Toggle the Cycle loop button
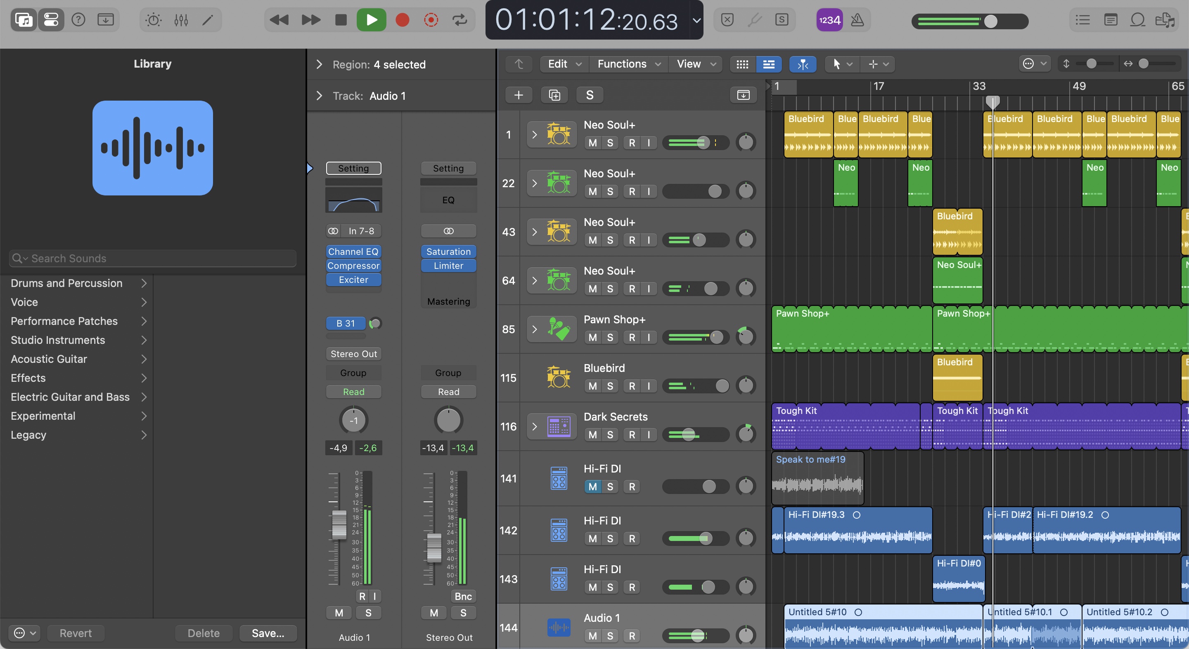The image size is (1189, 649). click(x=459, y=20)
